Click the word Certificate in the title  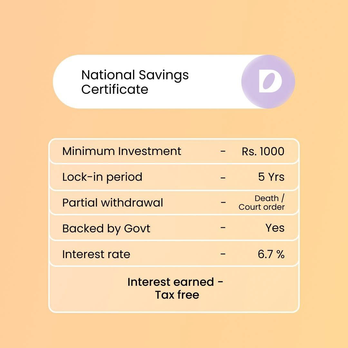114,89
